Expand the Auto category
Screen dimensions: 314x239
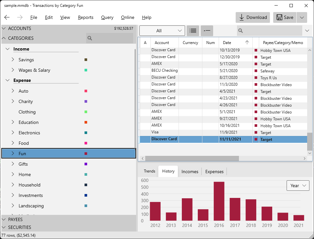(x=13, y=91)
